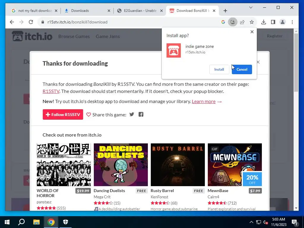Image resolution: width=304 pixels, height=228 pixels.
Task: Cancel the Install app prompt
Action: (242, 69)
